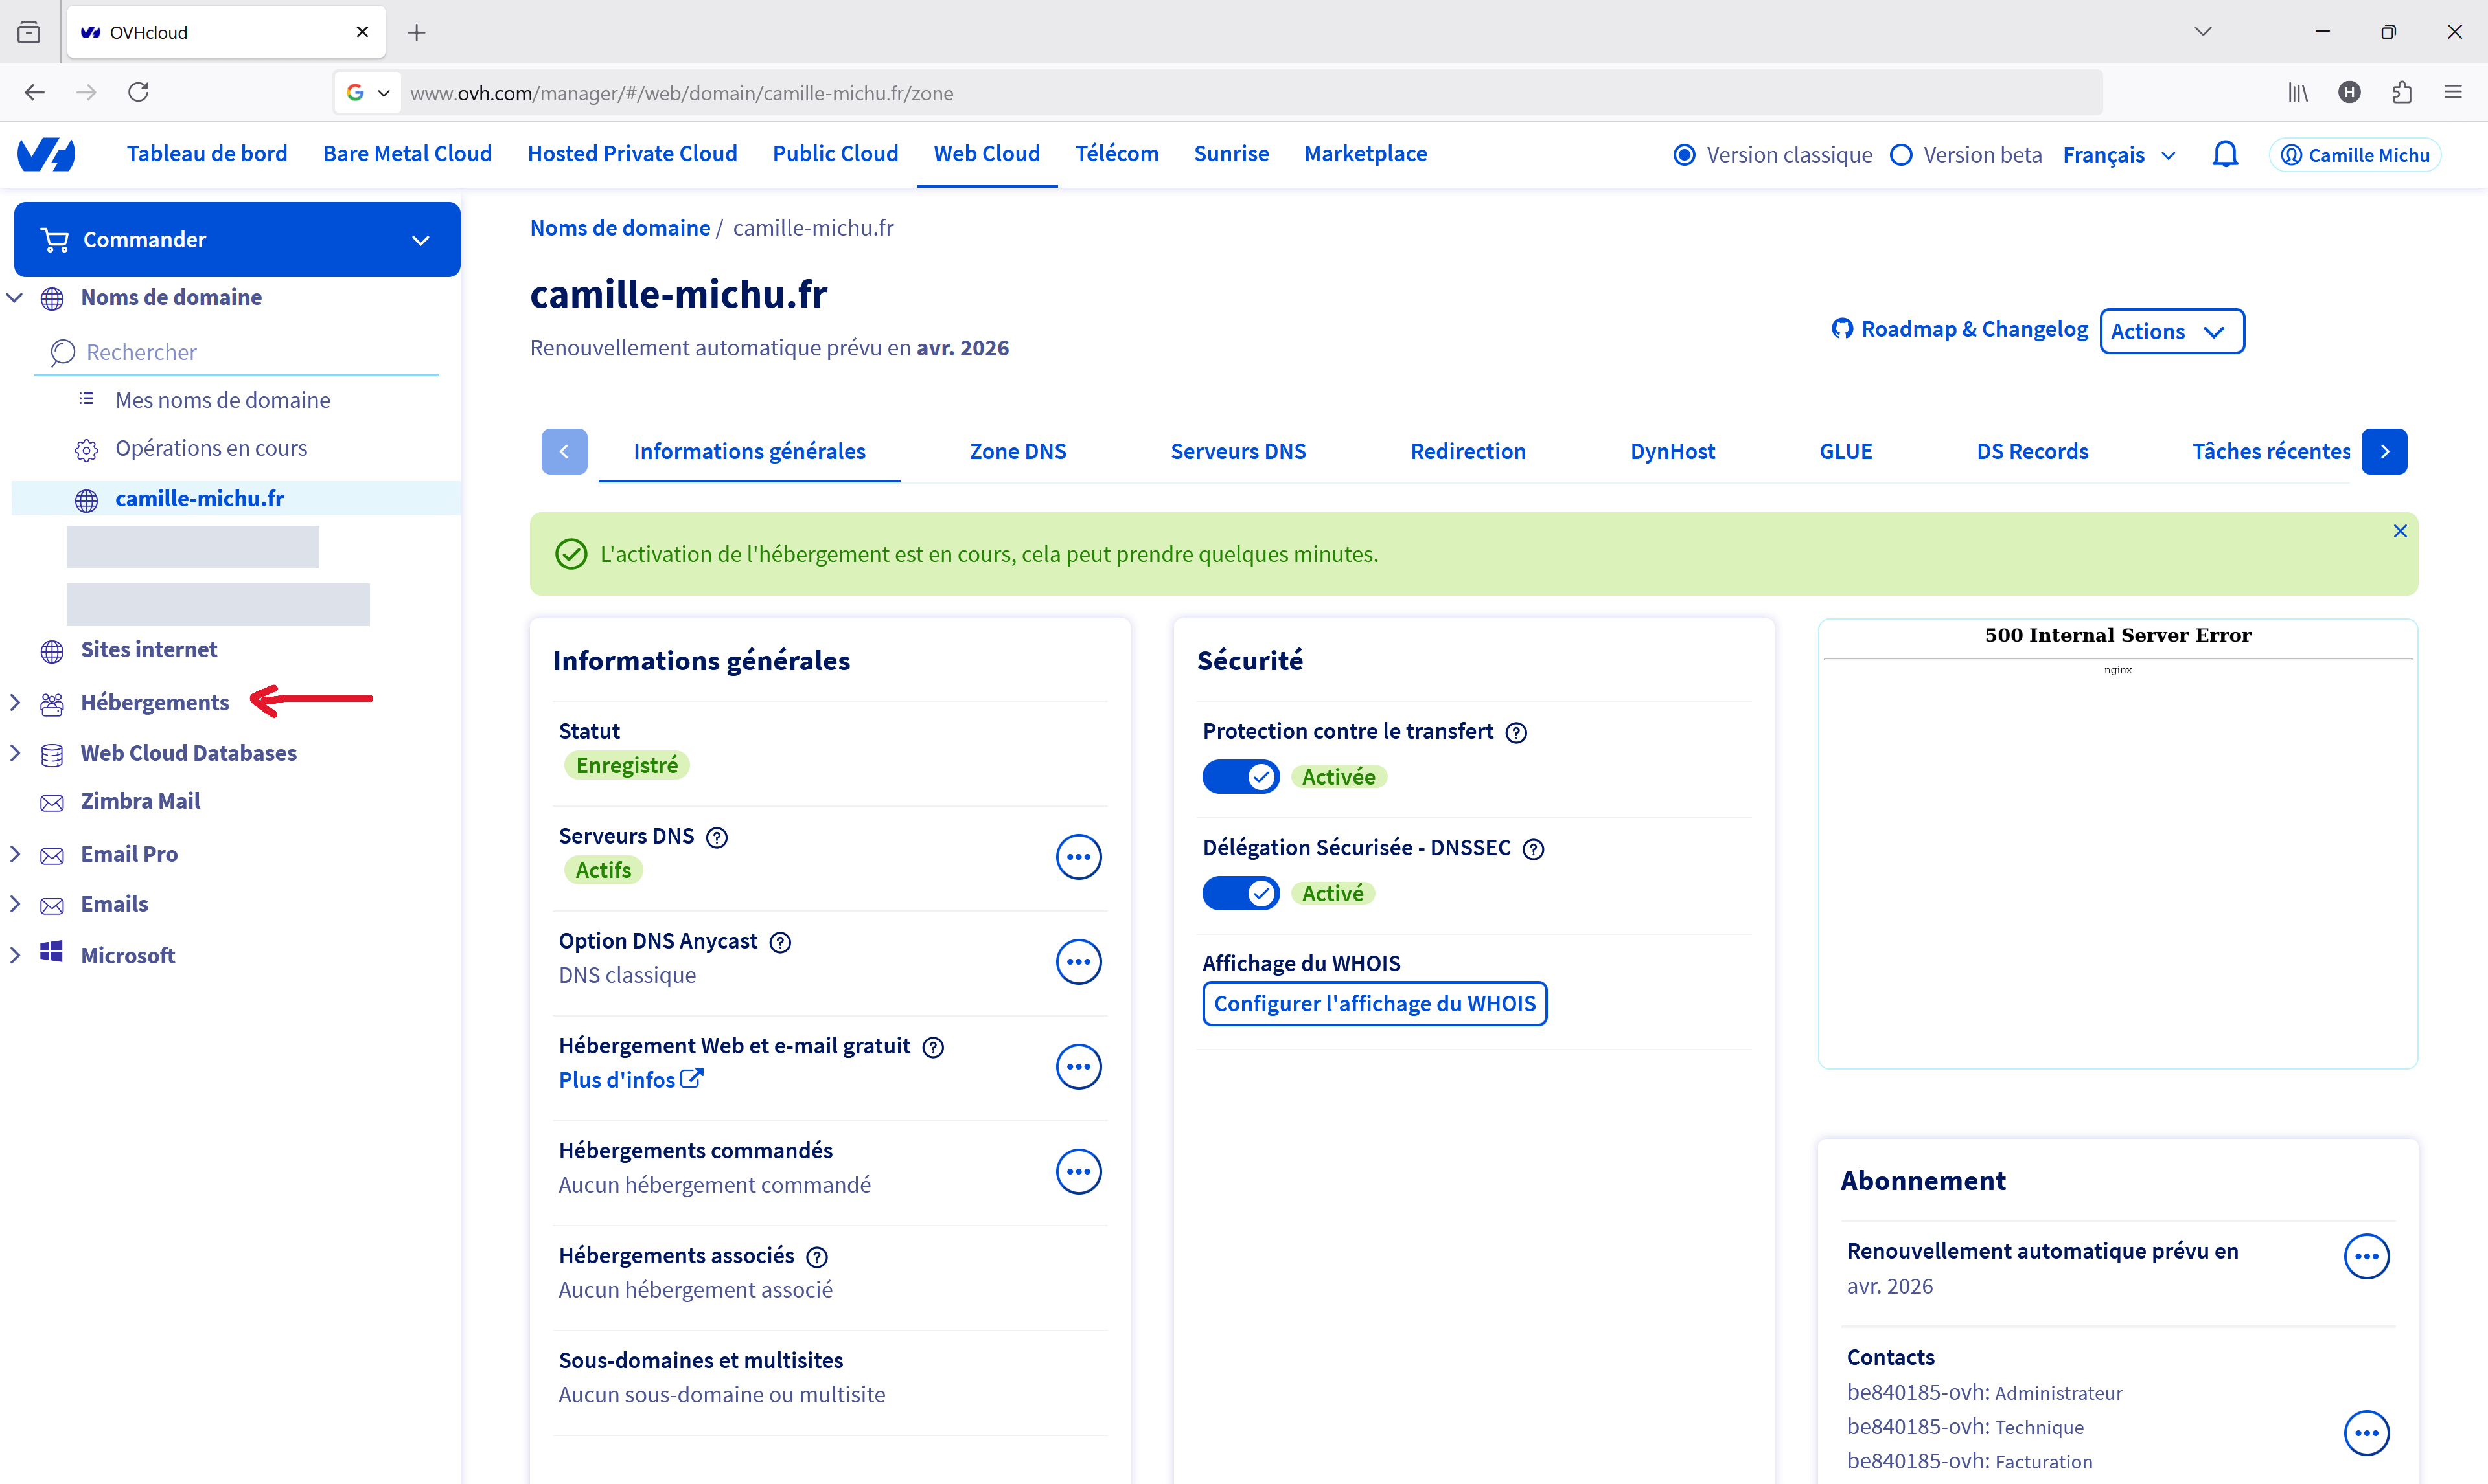This screenshot has height=1484, width=2488.
Task: Click the OVHcloud logo
Action: (47, 155)
